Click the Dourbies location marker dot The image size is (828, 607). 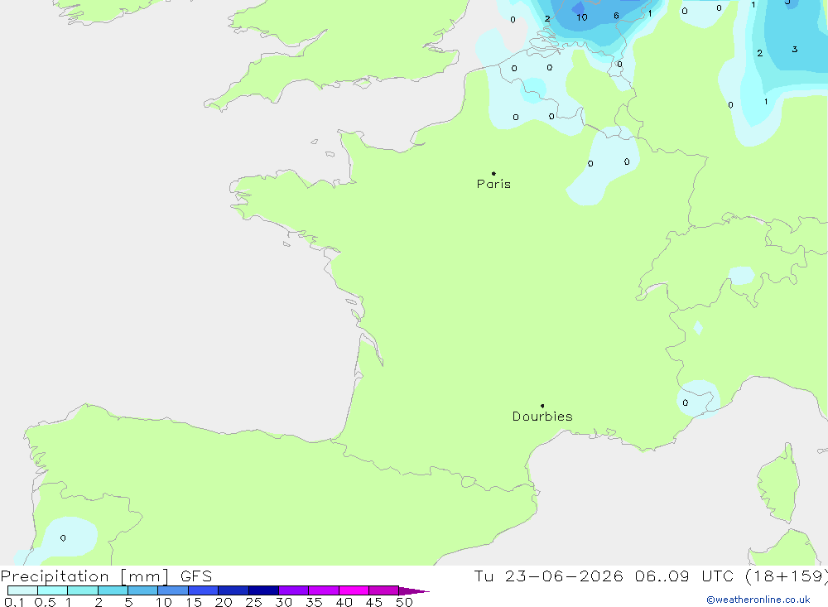point(542,406)
